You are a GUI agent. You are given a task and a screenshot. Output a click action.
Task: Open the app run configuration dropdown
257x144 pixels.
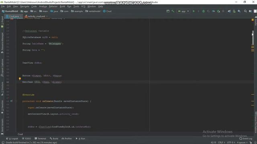click(x=183, y=11)
